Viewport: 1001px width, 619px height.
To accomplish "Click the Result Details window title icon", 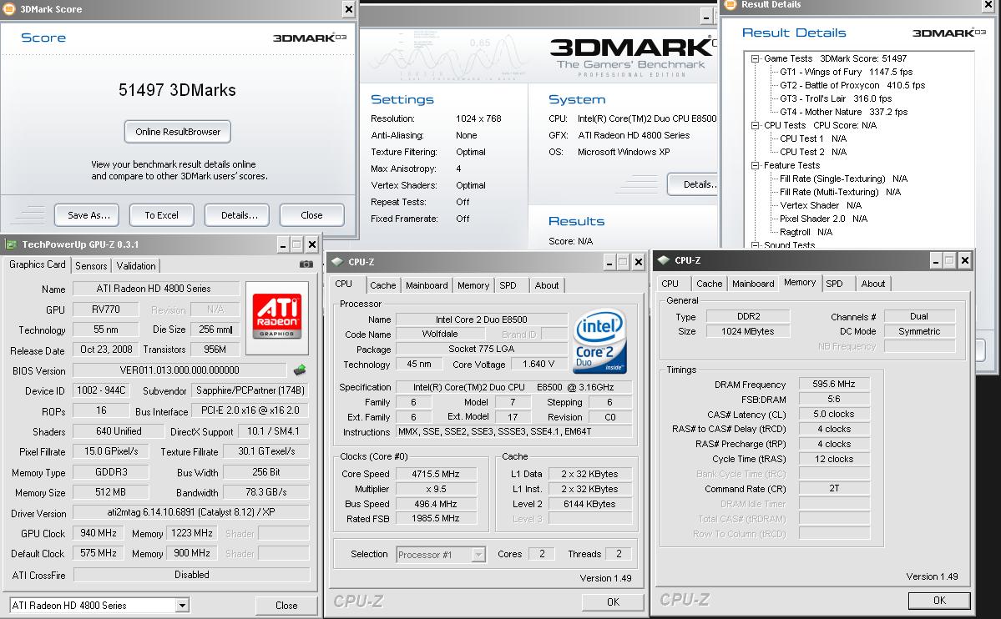I will point(731,4).
